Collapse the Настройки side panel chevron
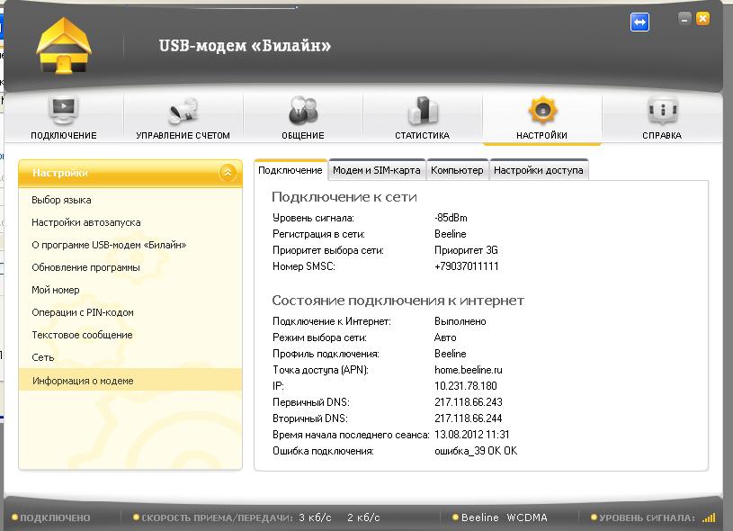 pos(228,173)
